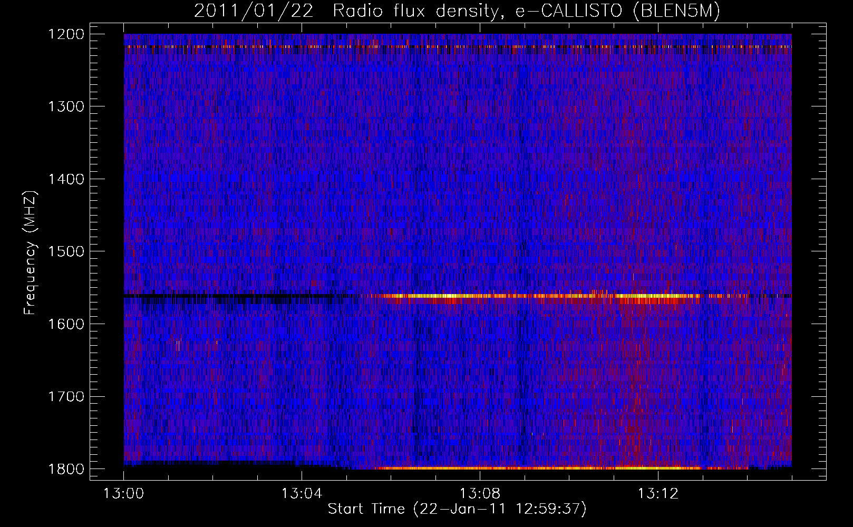Screen dimensions: 853x527
Task: Click the 1800 frequency tick label
Action: pyautogui.click(x=66, y=469)
